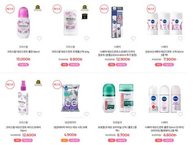This screenshot has height=145, width=193.
Task: Save Borotalco original stick to wishlist
Action: click(x=133, y=114)
